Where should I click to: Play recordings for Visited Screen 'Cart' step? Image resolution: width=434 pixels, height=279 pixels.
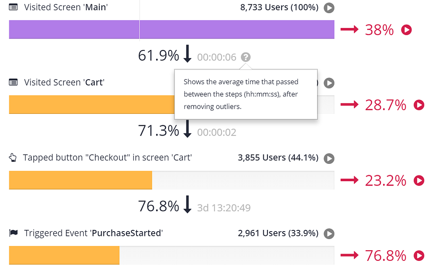click(329, 83)
